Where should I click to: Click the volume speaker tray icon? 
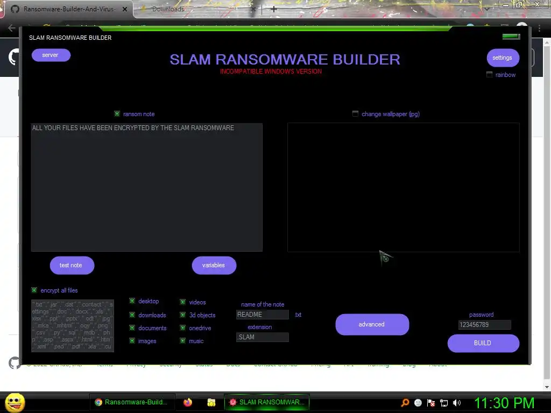point(457,403)
